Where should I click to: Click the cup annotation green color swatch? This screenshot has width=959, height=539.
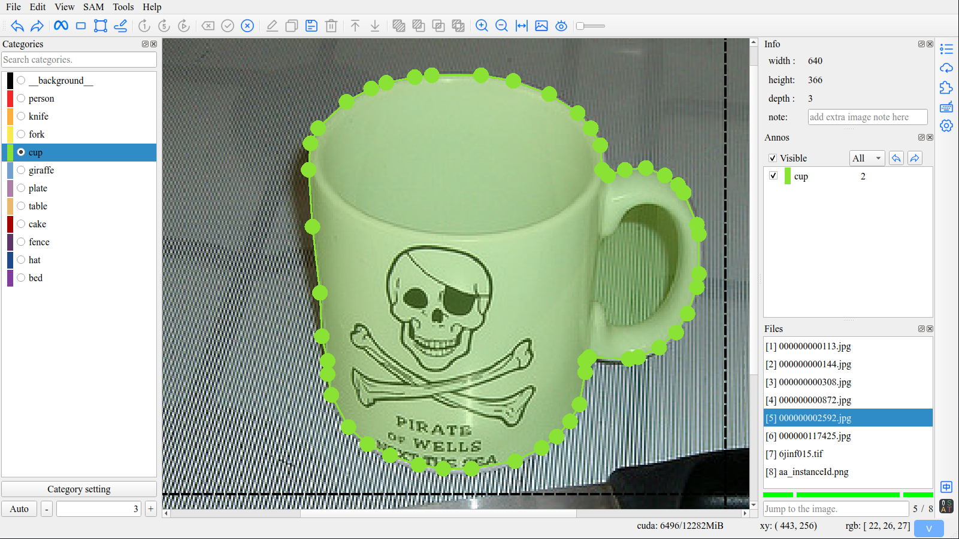point(788,176)
